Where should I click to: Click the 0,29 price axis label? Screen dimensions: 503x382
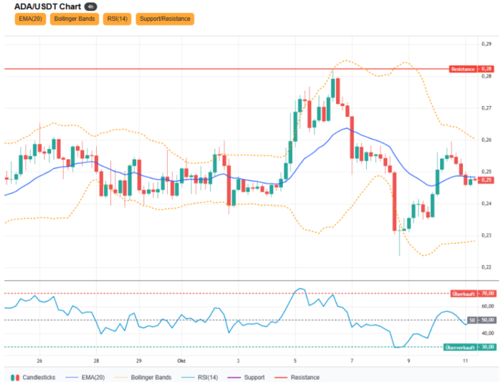tap(487, 44)
